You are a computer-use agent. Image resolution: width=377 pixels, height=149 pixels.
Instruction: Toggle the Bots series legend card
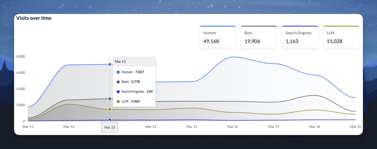click(x=259, y=37)
